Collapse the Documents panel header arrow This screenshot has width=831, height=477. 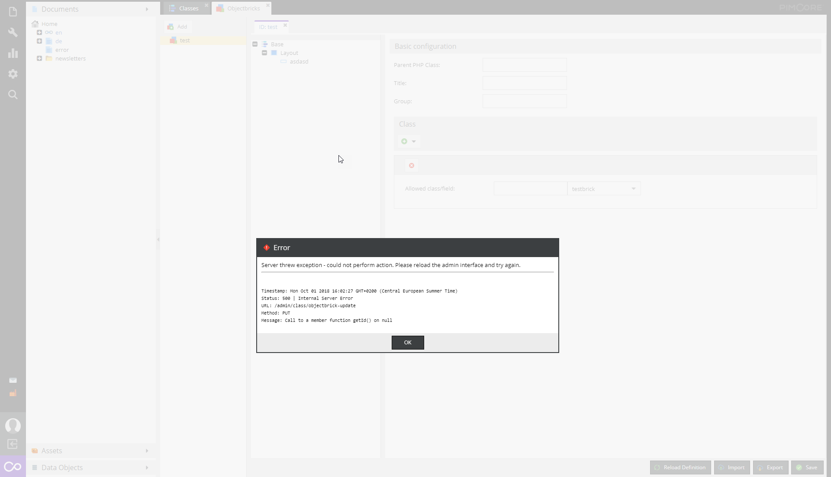tap(147, 9)
